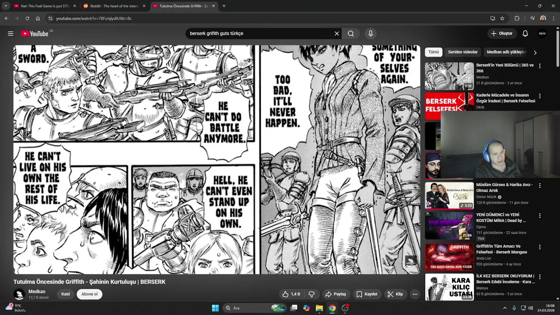
Task: View site information icon in address bar
Action: pos(50,18)
